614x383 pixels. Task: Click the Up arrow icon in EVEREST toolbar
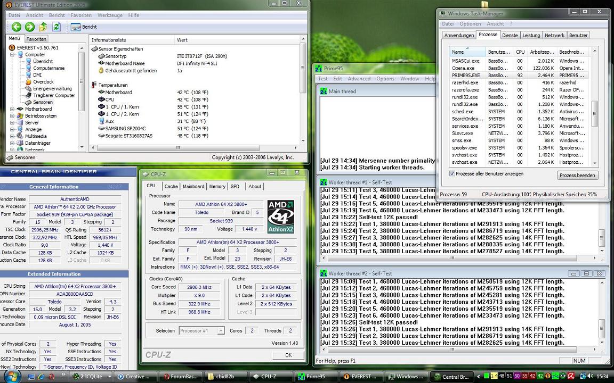43,27
